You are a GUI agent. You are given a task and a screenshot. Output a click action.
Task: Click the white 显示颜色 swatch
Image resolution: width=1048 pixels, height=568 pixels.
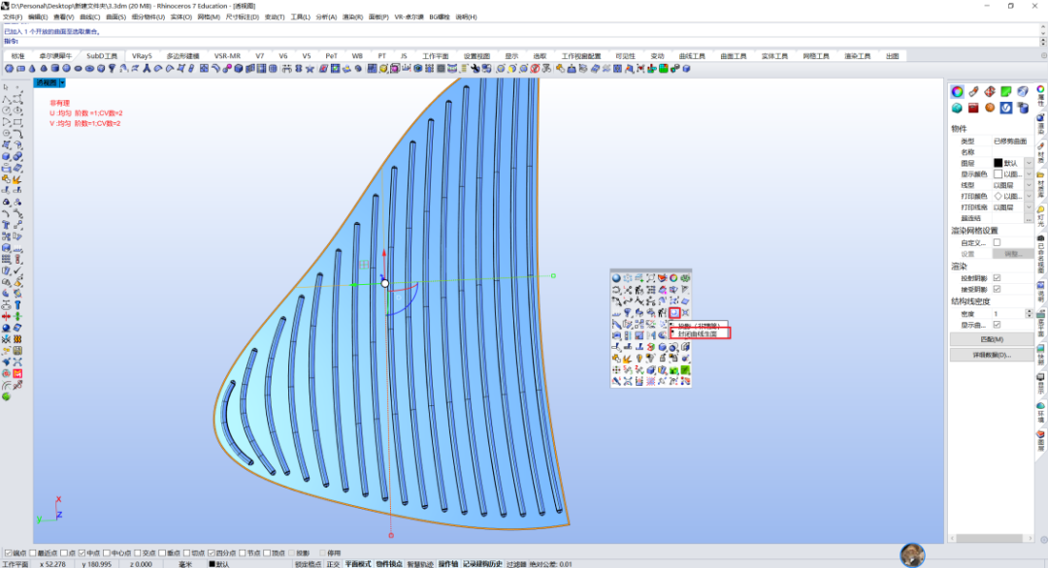point(998,174)
